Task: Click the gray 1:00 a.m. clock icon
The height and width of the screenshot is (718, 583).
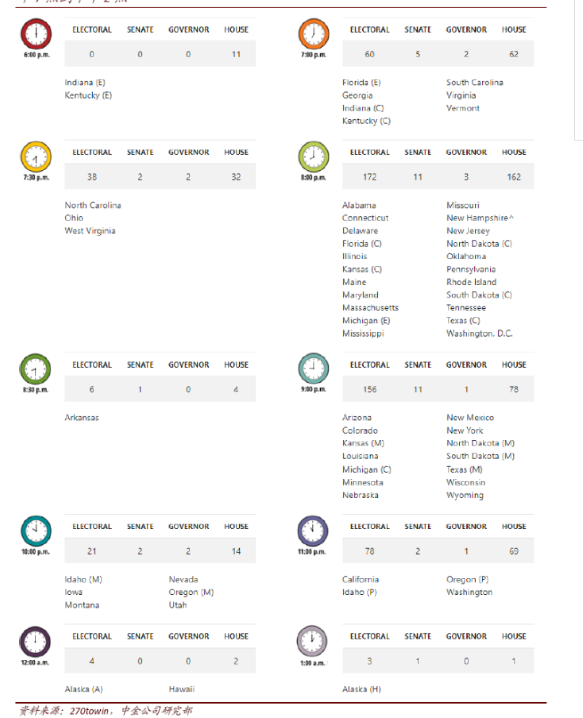Action: [313, 640]
